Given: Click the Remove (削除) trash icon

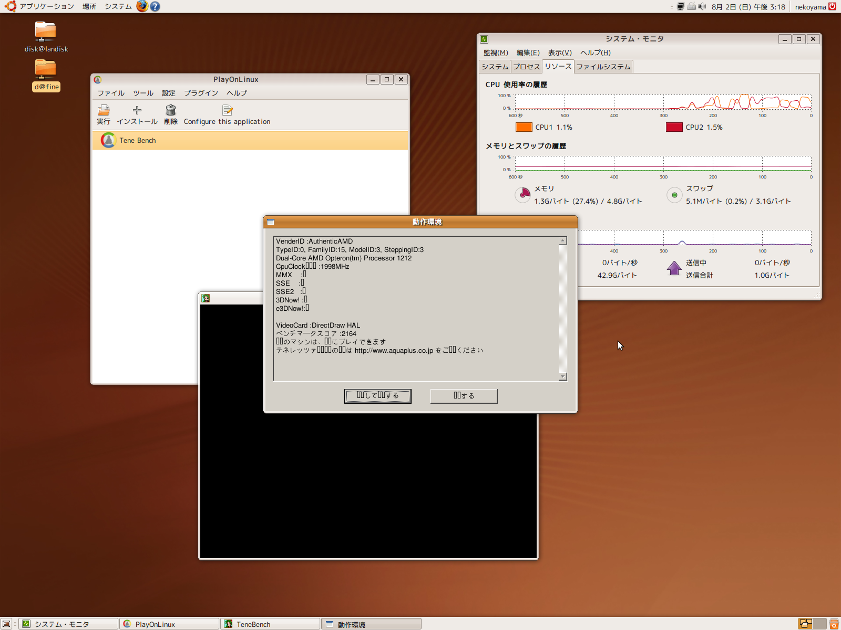Looking at the screenshot, I should (x=170, y=111).
